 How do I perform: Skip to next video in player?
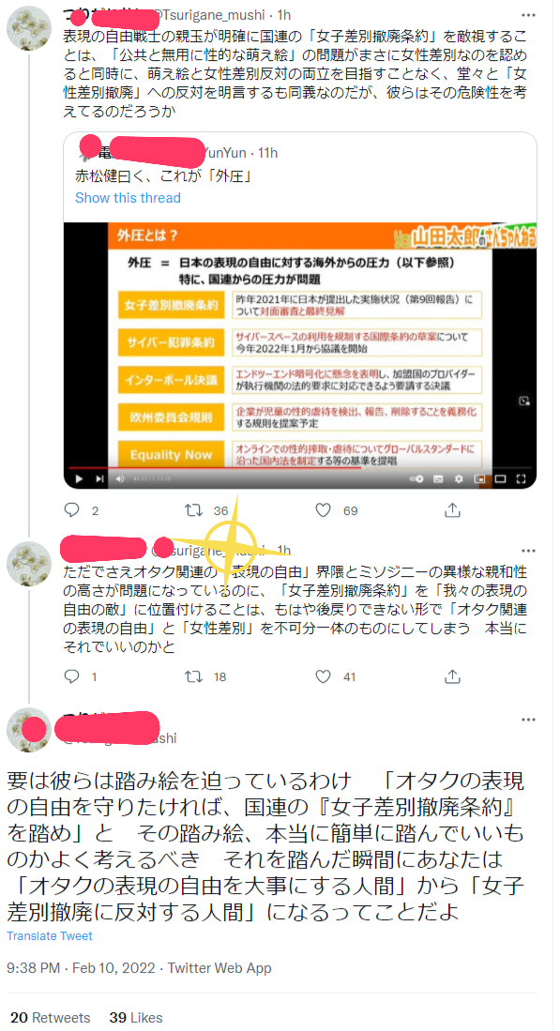coord(99,478)
